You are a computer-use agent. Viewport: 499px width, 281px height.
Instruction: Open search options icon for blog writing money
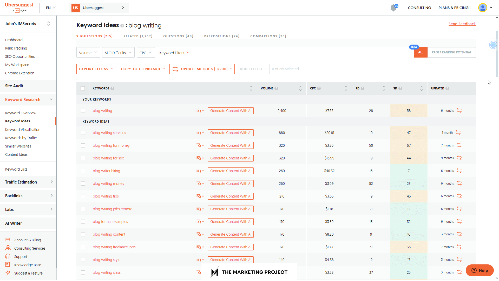click(200, 184)
